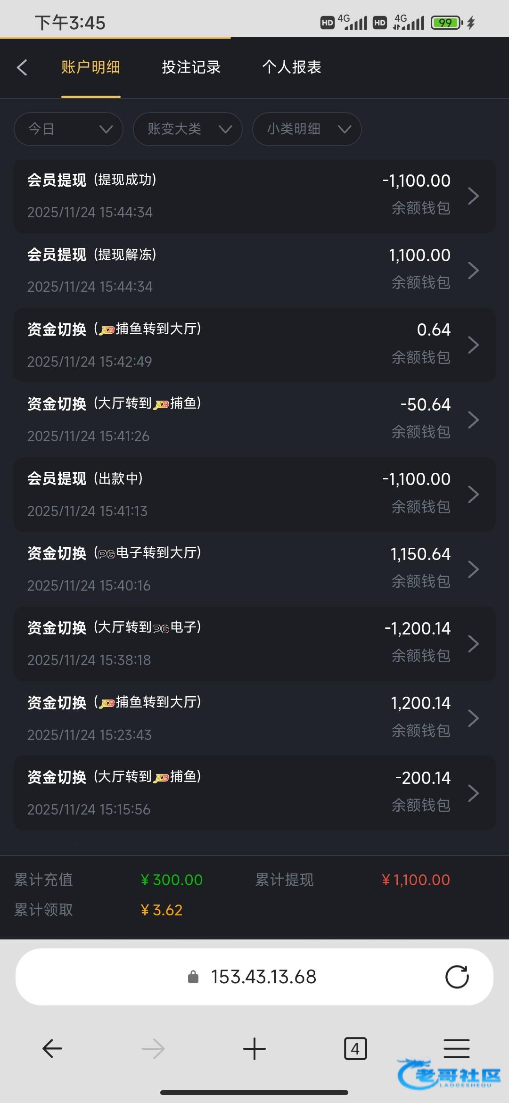Image resolution: width=509 pixels, height=1103 pixels.
Task: Select the 账户明细 tab
Action: pyautogui.click(x=90, y=67)
